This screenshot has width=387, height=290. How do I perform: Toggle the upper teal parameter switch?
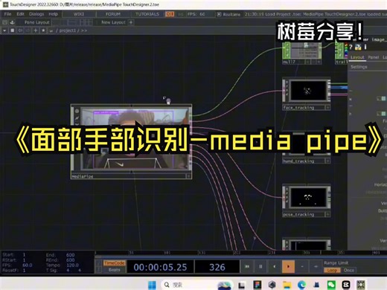coord(382,99)
